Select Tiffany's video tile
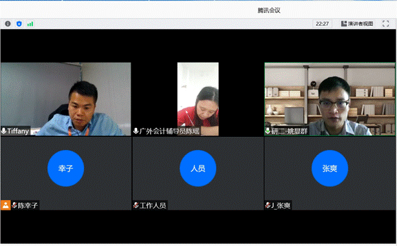Image resolution: width=397 pixels, height=246 pixels. click(x=66, y=99)
